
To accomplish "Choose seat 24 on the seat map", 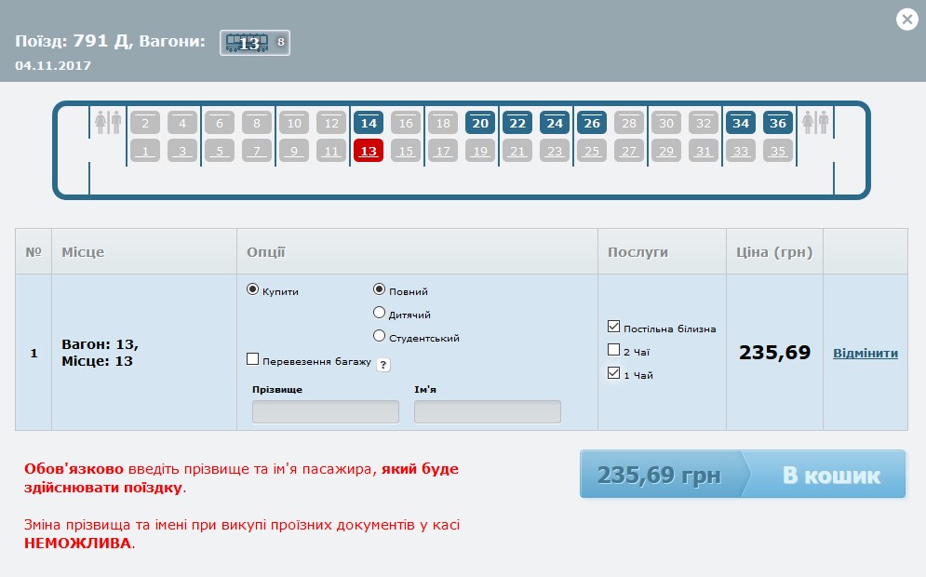I will tap(555, 123).
